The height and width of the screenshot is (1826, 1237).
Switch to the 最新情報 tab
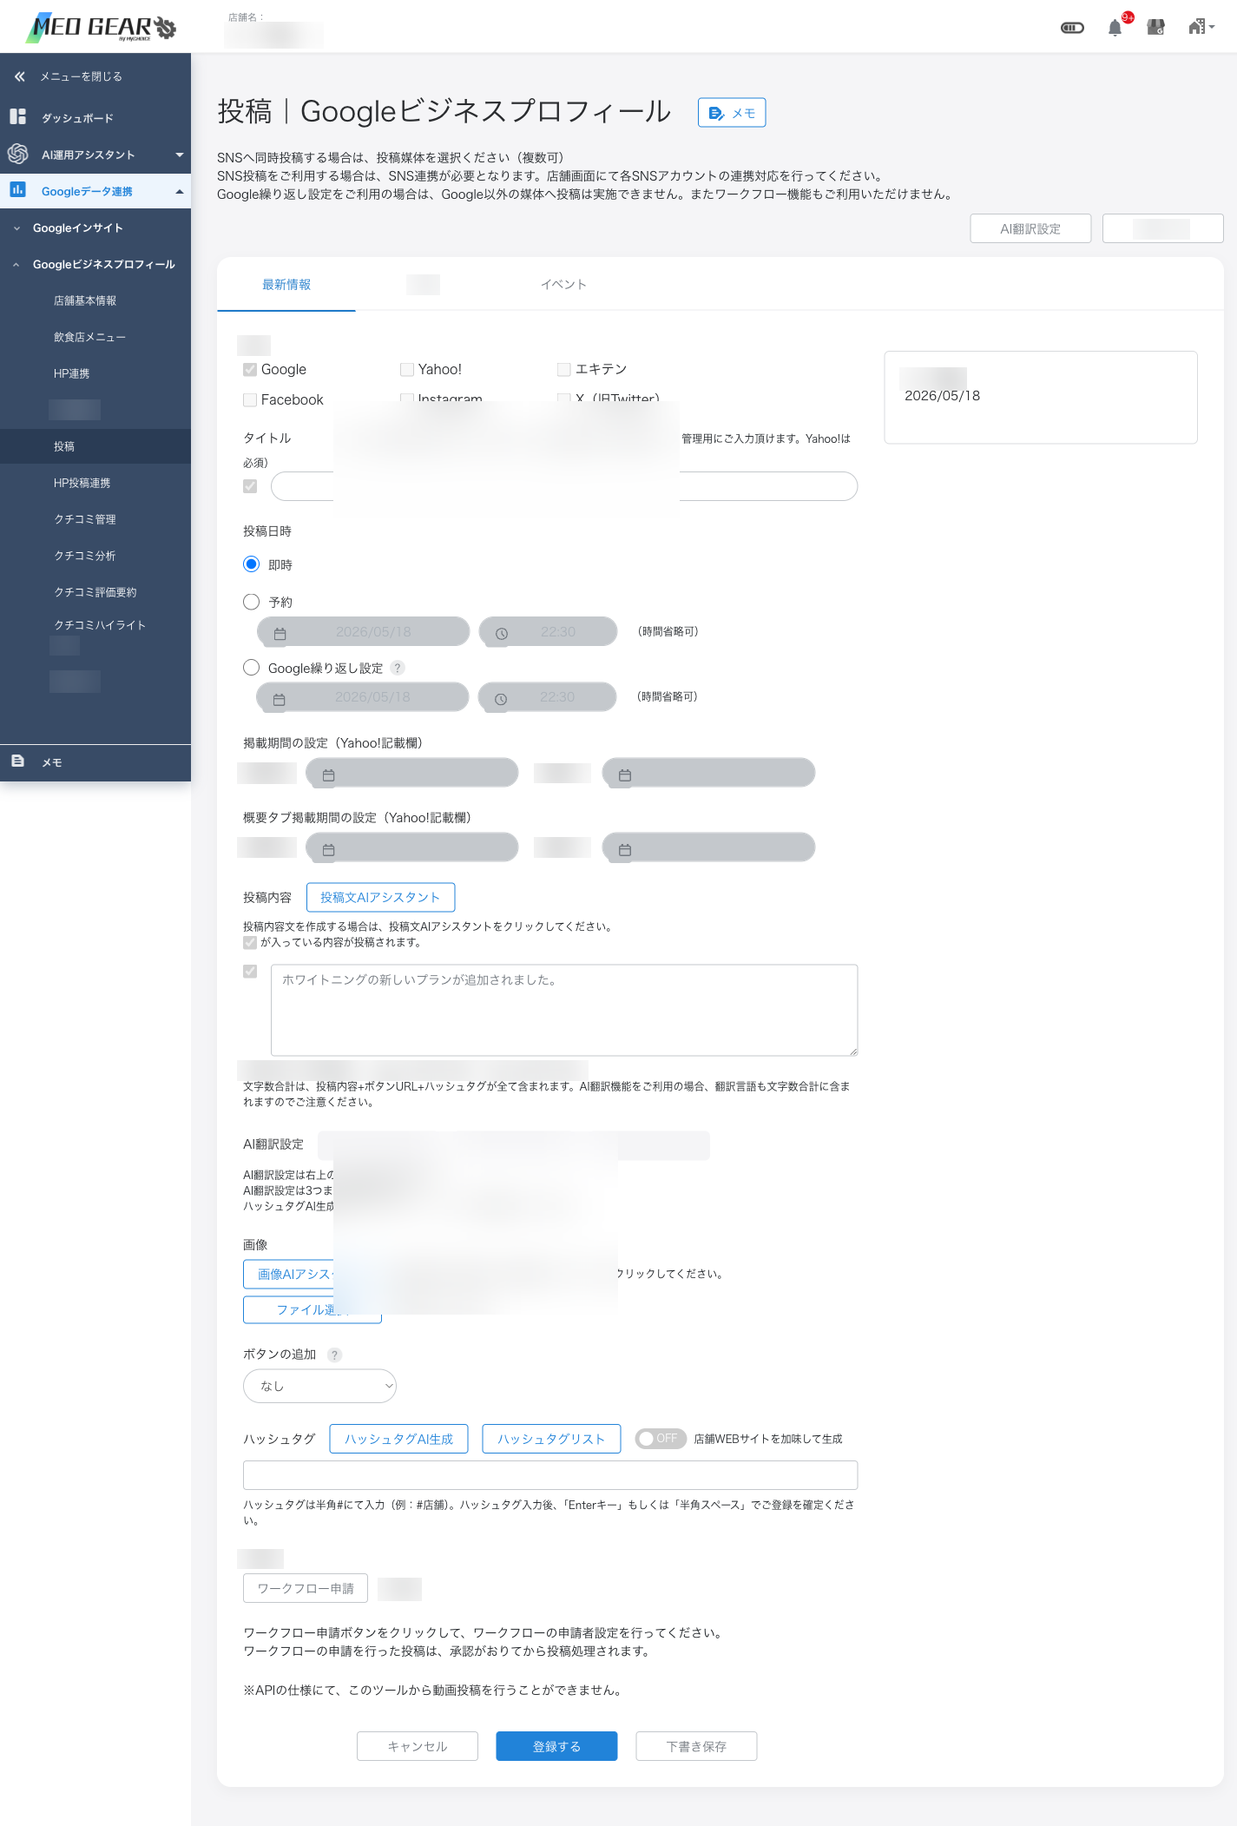[286, 284]
